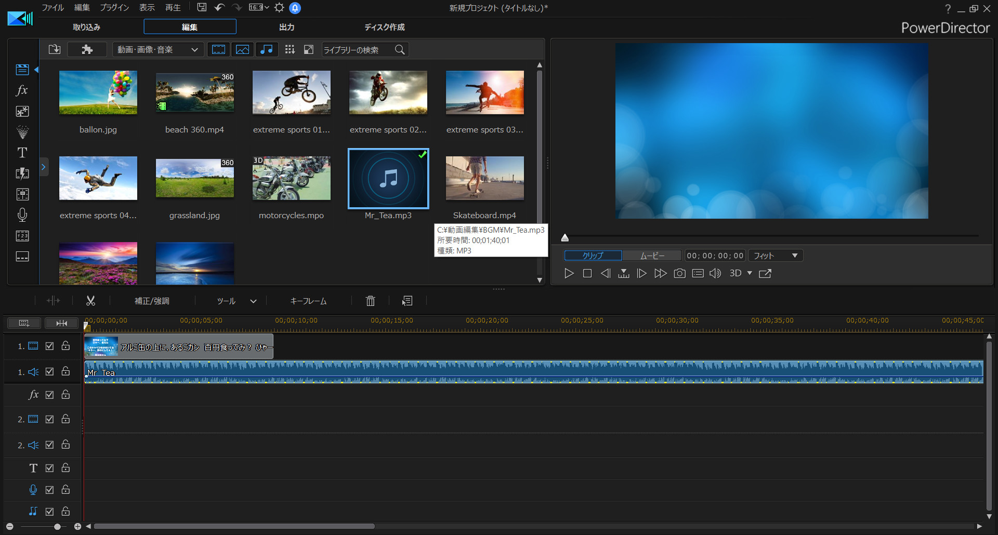Screen dimensions: 998x535
Task: Toggle image filter in library
Action: pyautogui.click(x=243, y=49)
